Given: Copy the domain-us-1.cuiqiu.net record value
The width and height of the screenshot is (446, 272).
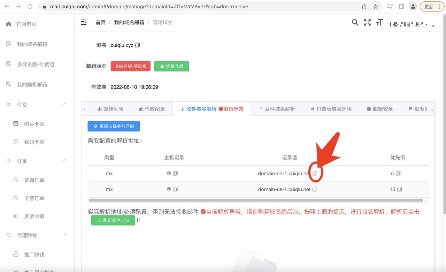Looking at the screenshot, I should [315, 189].
